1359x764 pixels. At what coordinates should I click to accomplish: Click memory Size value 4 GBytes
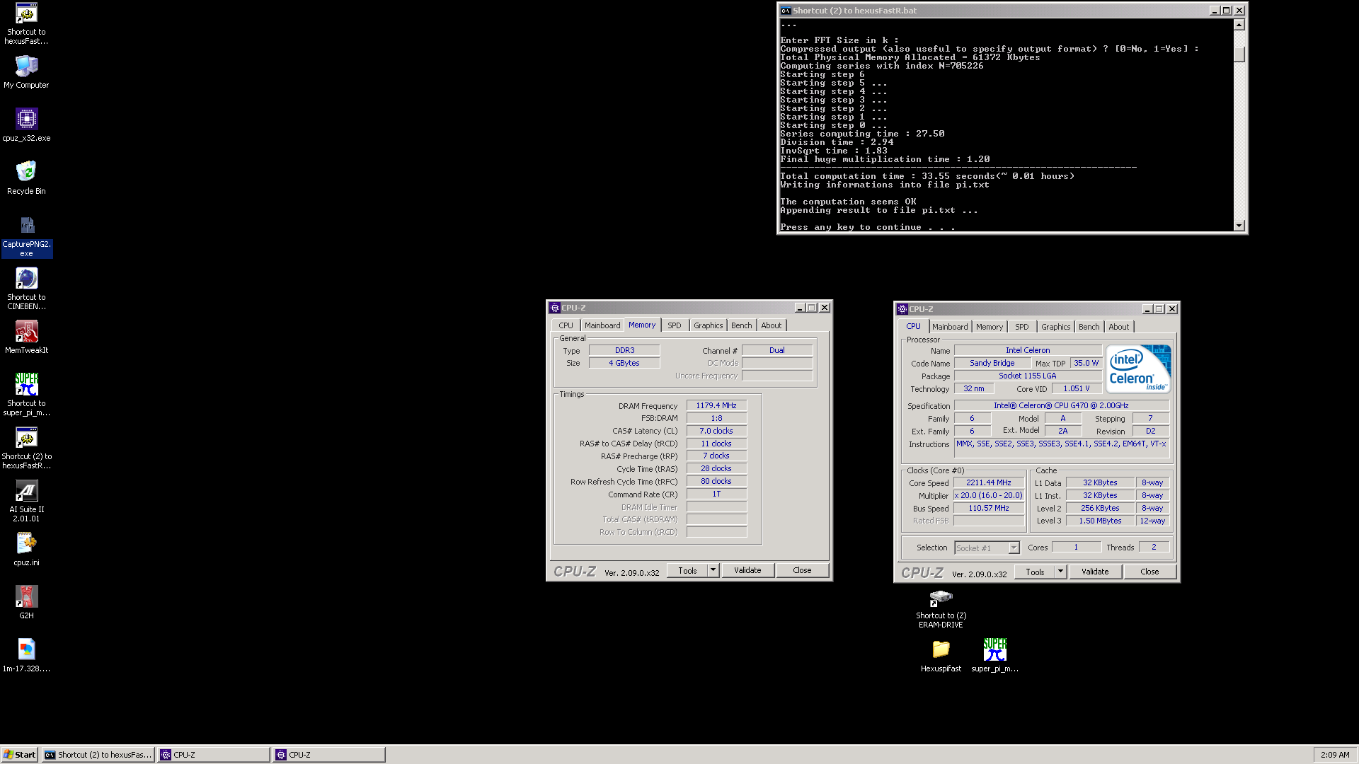tap(624, 363)
